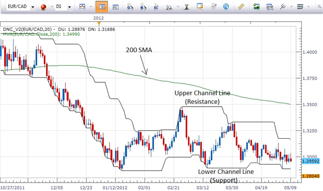Click the globe icon in toolbar
Image resolution: width=323 pixels, height=191 pixels.
(226, 7)
